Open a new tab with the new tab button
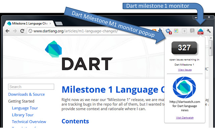This screenshot has width=215, height=134. click(x=59, y=23)
